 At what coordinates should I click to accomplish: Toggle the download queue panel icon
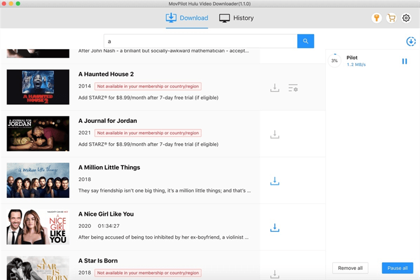coord(410,41)
